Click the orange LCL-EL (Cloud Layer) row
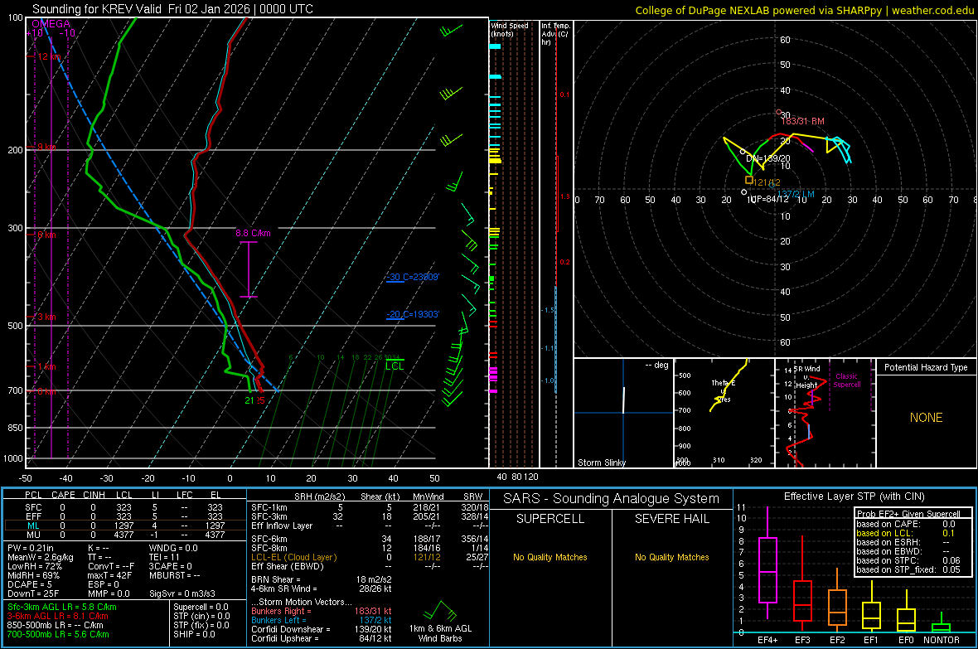Image resolution: width=978 pixels, height=649 pixels. [370, 557]
